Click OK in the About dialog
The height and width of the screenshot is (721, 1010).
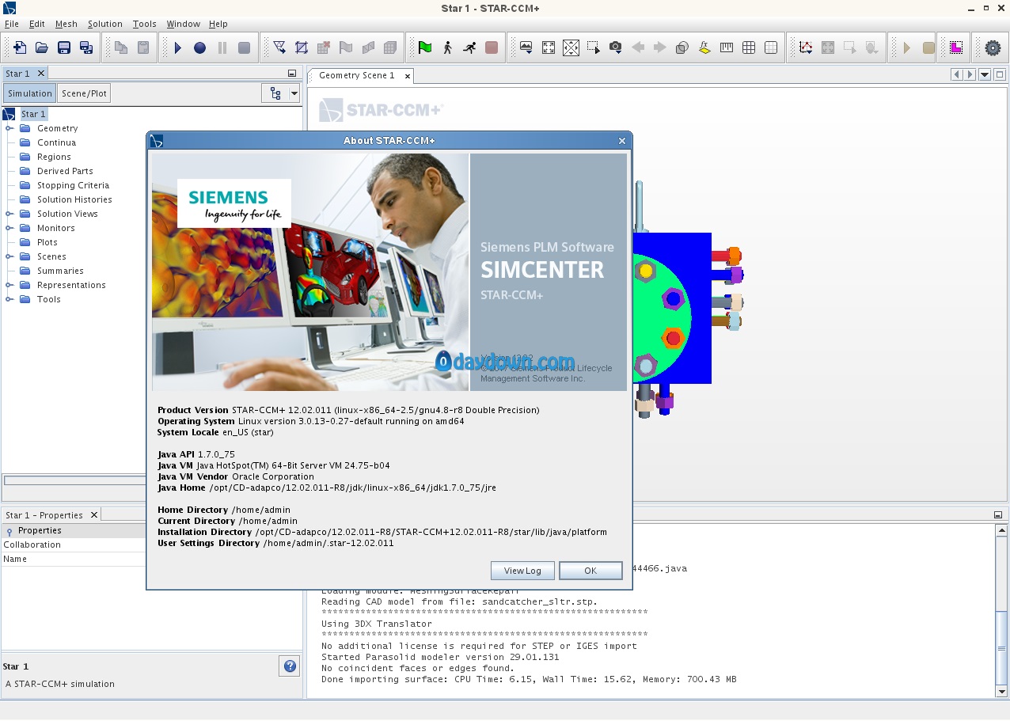pyautogui.click(x=590, y=571)
